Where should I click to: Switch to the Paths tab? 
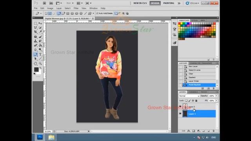click(204, 92)
